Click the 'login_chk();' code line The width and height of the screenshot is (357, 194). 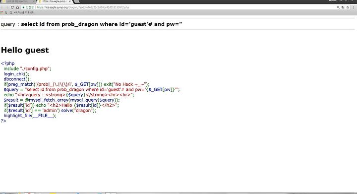[16, 74]
